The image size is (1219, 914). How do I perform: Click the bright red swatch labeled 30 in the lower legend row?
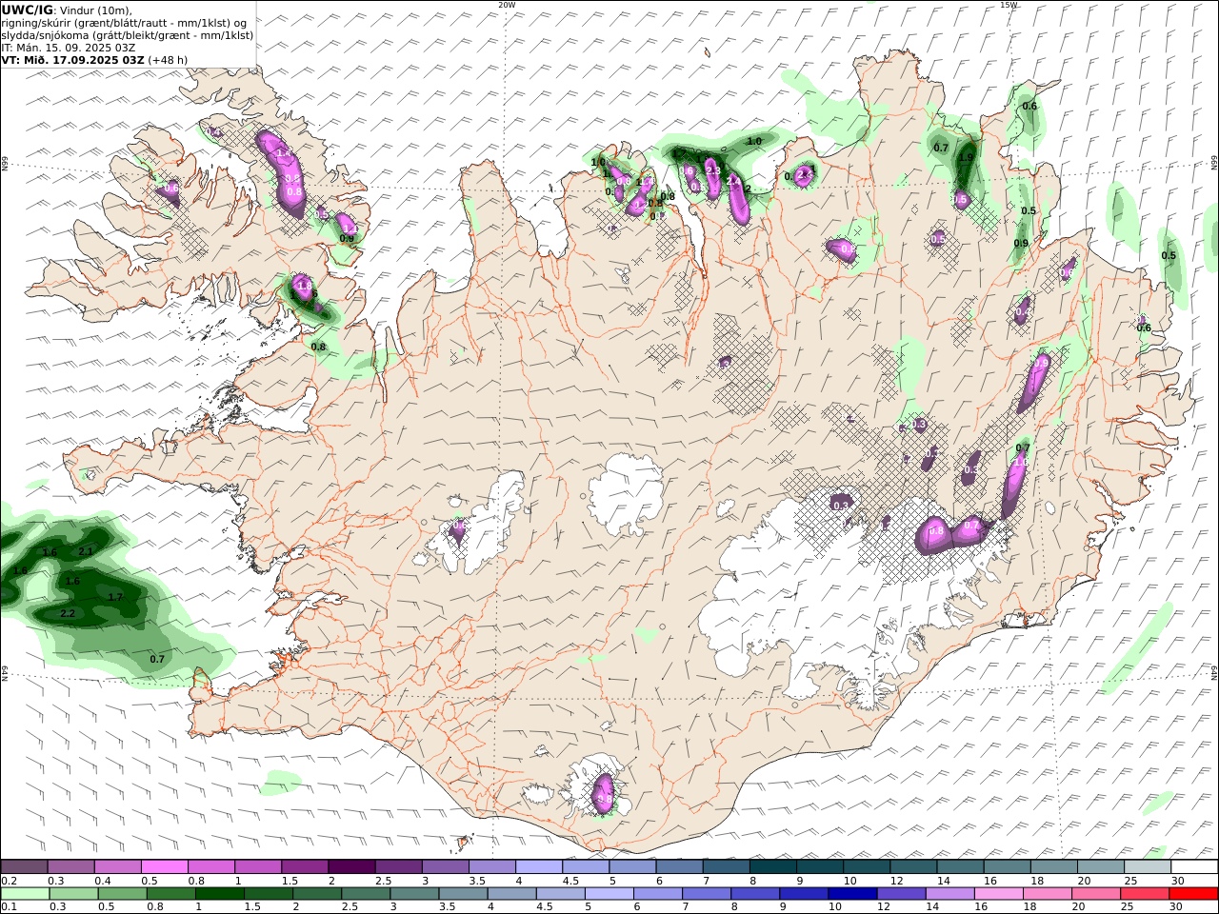(x=1193, y=893)
